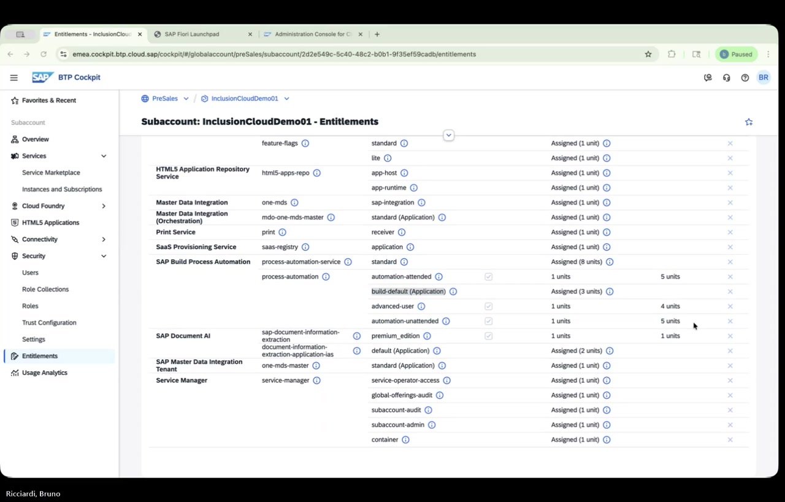
Task: Show info for process-automation-service
Action: 348,262
